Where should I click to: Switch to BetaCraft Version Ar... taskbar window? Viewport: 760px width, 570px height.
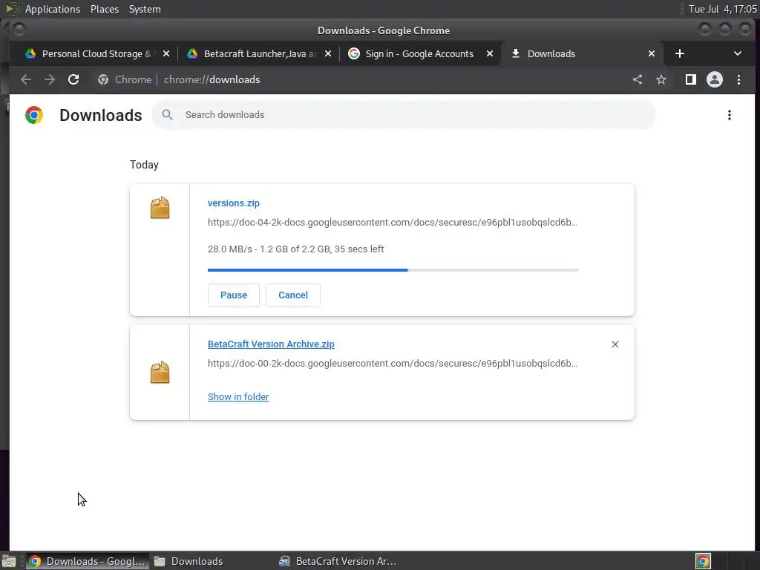338,561
